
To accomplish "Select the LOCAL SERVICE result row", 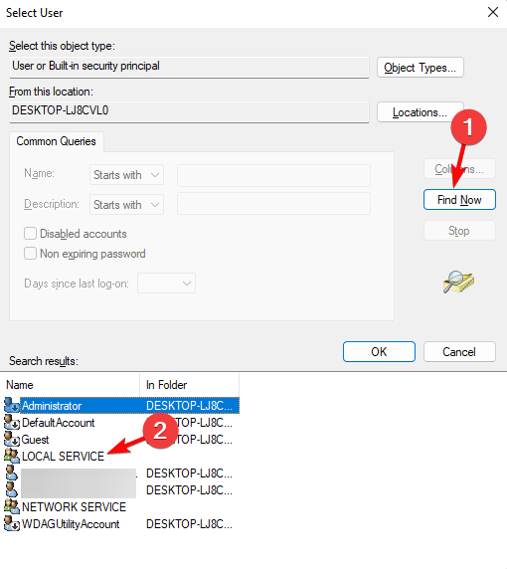I will coord(121,457).
